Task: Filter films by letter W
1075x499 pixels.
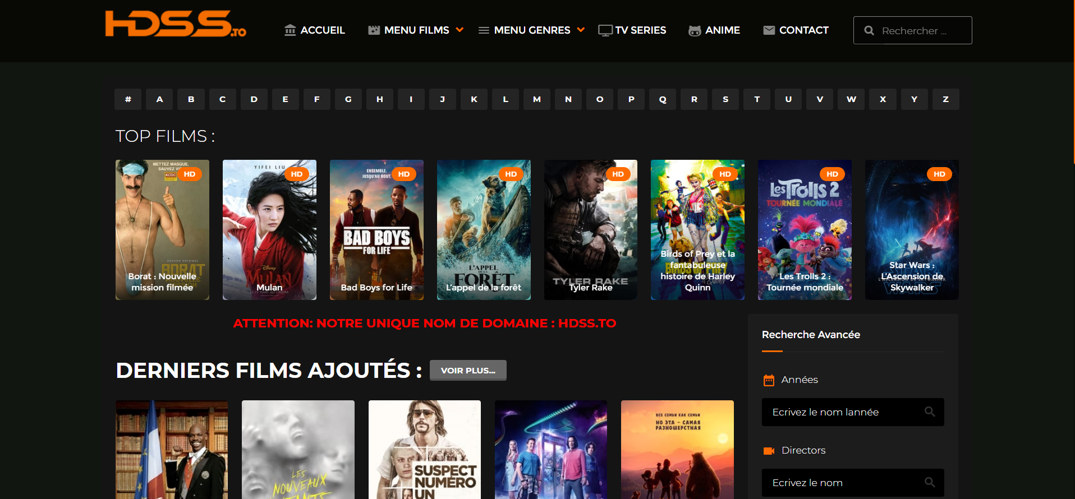Action: point(851,99)
